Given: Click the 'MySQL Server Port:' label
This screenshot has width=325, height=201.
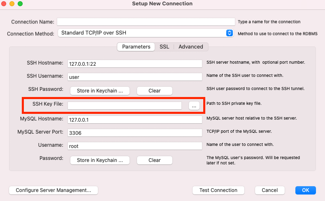Looking at the screenshot, I should [x=40, y=132].
